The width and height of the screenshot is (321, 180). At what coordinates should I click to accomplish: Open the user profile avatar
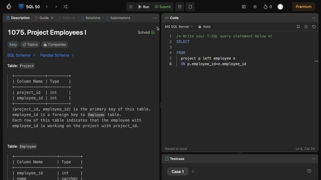click(x=280, y=6)
